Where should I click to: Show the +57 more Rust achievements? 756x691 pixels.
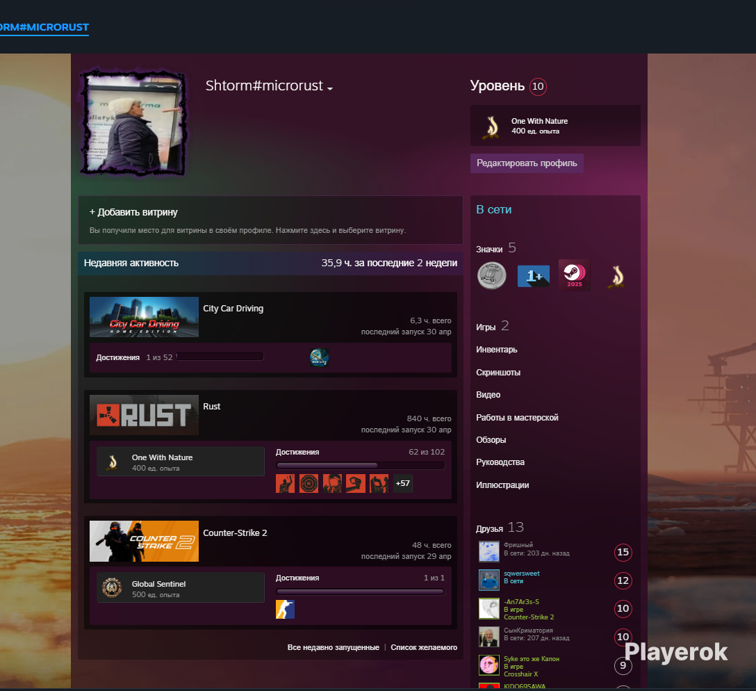tap(402, 483)
